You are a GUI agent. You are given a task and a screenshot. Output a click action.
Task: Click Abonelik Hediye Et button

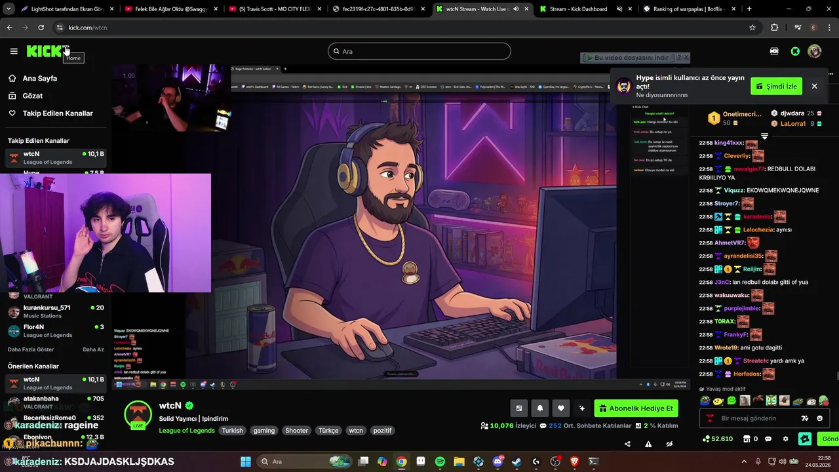[636, 408]
